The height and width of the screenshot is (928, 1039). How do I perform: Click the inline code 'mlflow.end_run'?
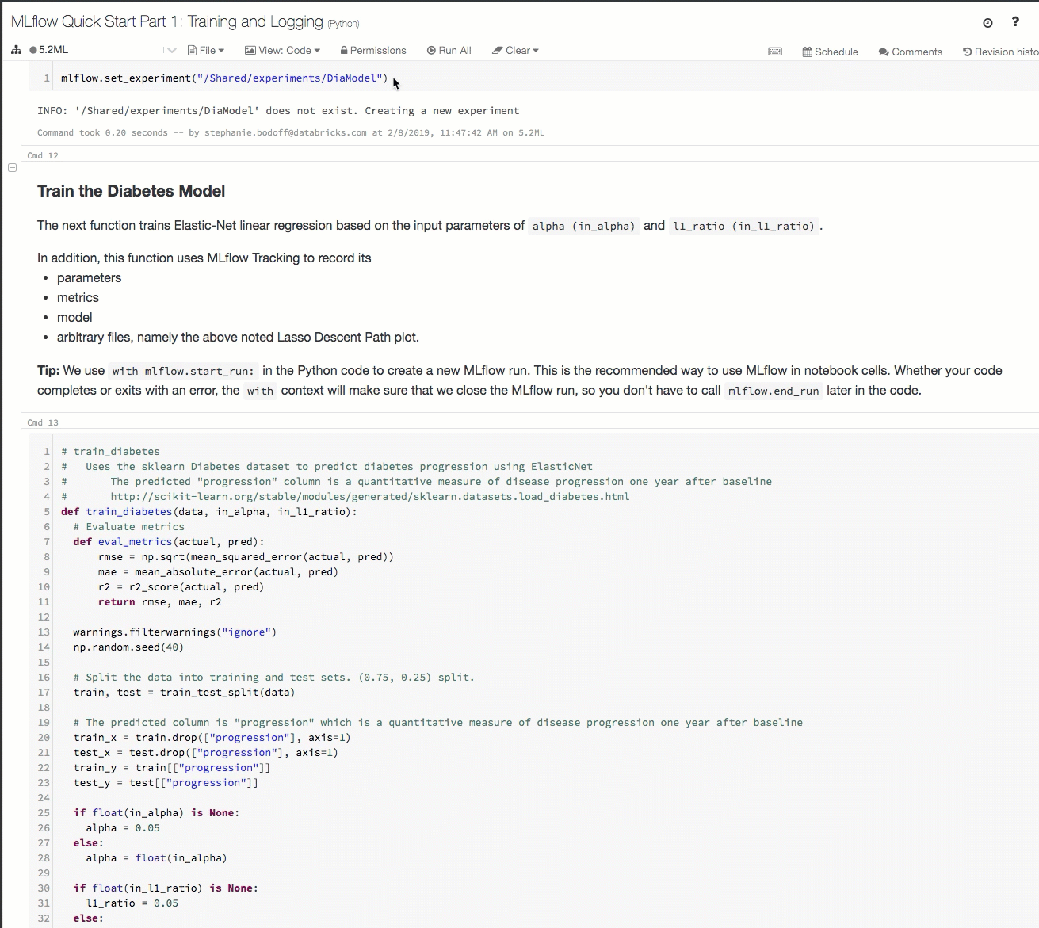(x=774, y=391)
